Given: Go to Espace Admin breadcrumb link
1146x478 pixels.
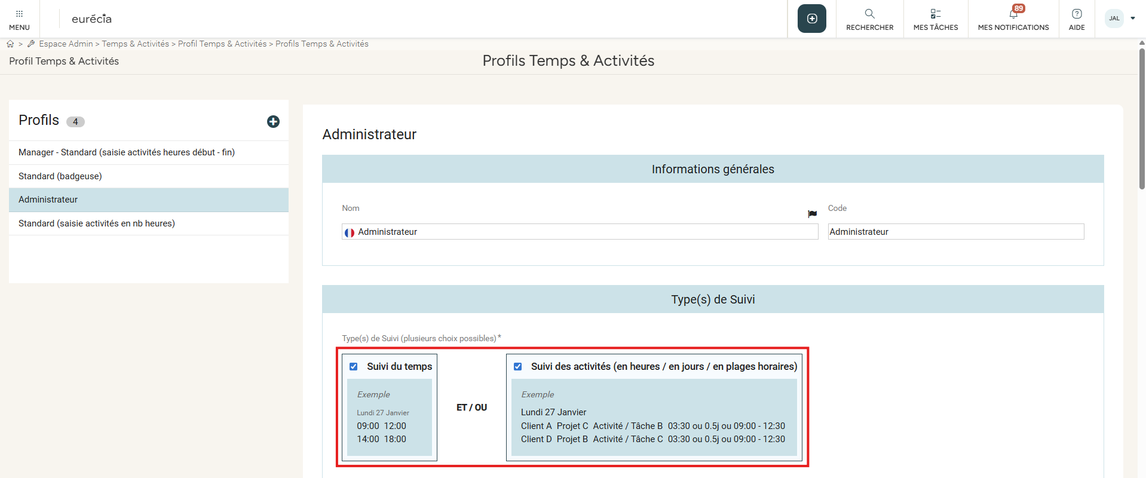Looking at the screenshot, I should tap(66, 44).
